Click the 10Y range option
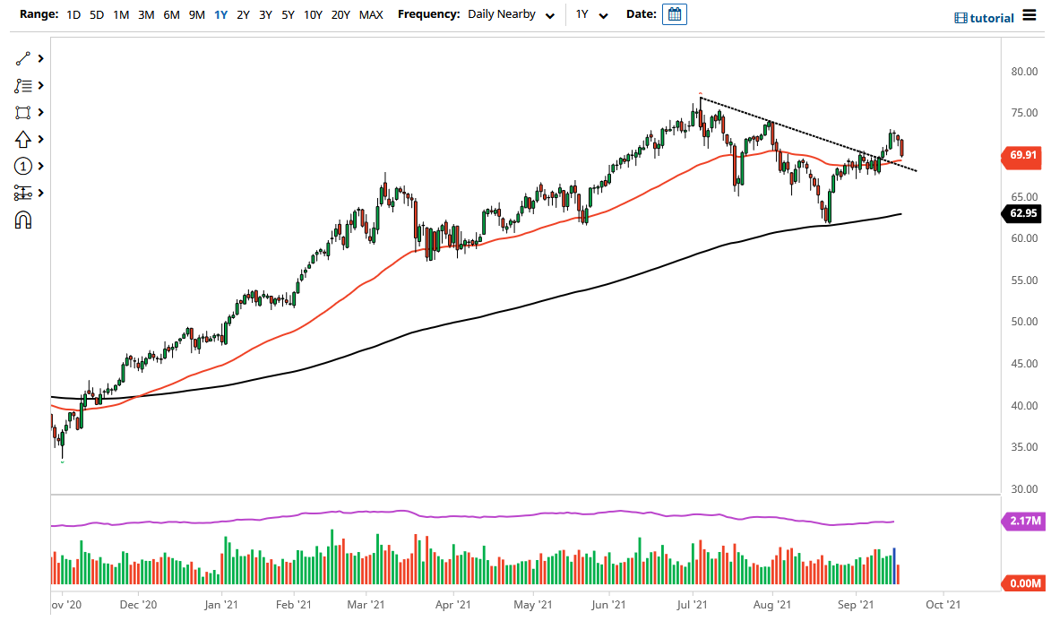Viewport: 1051px width, 621px height. point(313,14)
